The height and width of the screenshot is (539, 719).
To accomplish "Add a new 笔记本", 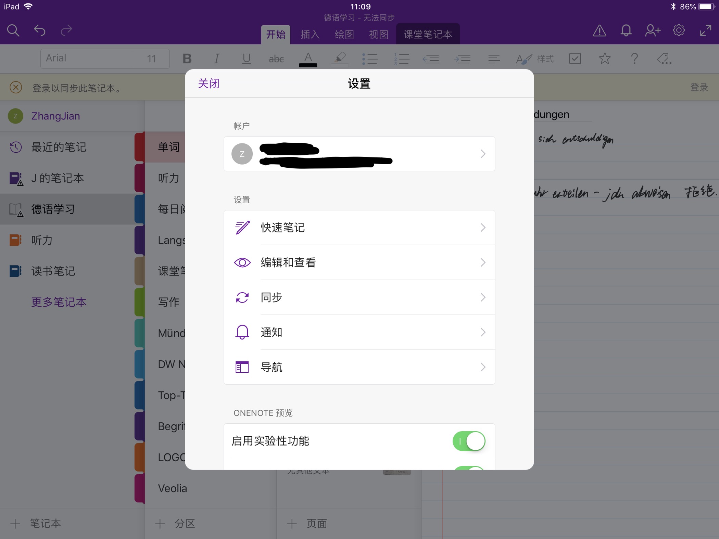I will click(36, 523).
